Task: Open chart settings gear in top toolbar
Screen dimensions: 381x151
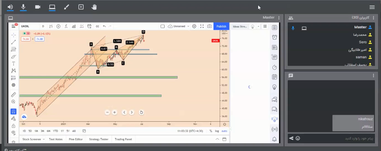Action: point(194,26)
